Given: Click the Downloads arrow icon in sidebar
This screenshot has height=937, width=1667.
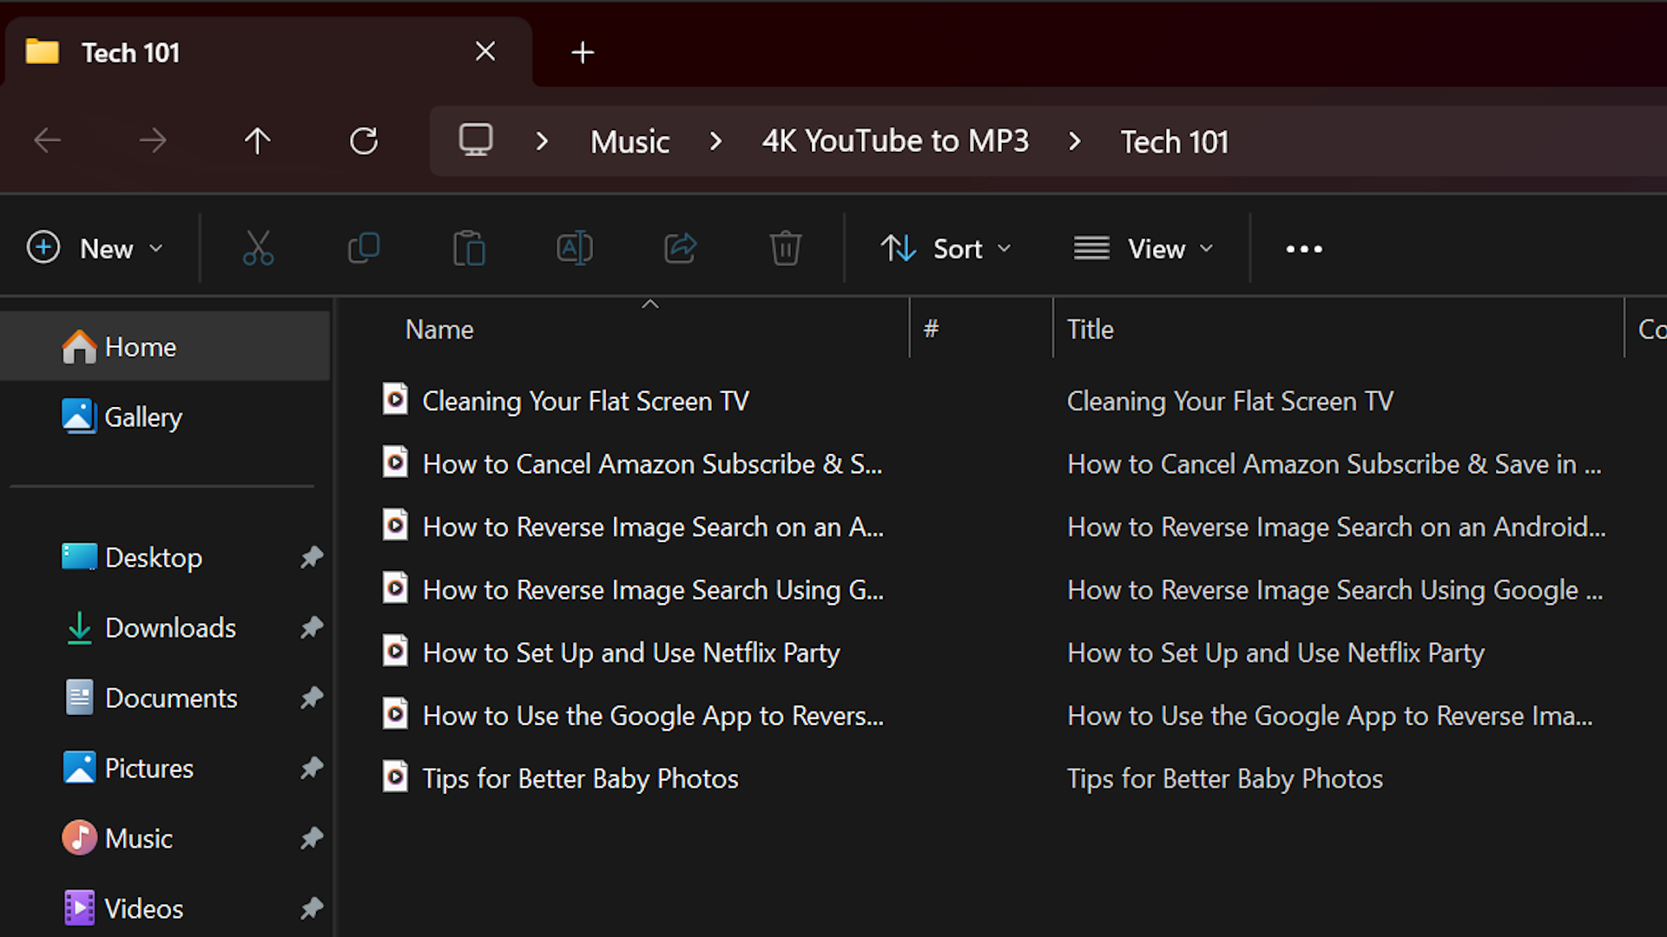Looking at the screenshot, I should [79, 627].
